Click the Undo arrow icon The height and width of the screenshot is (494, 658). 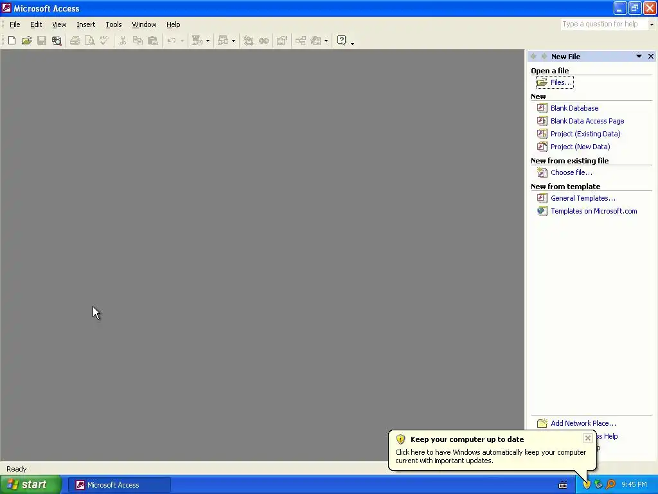171,41
